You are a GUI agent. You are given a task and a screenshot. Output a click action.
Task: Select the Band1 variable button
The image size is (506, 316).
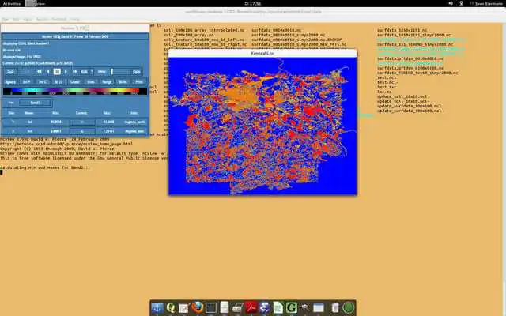point(35,103)
